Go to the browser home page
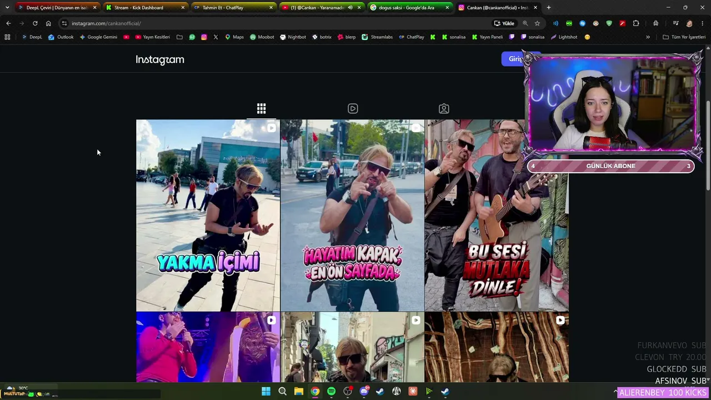This screenshot has width=711, height=400. (48, 23)
